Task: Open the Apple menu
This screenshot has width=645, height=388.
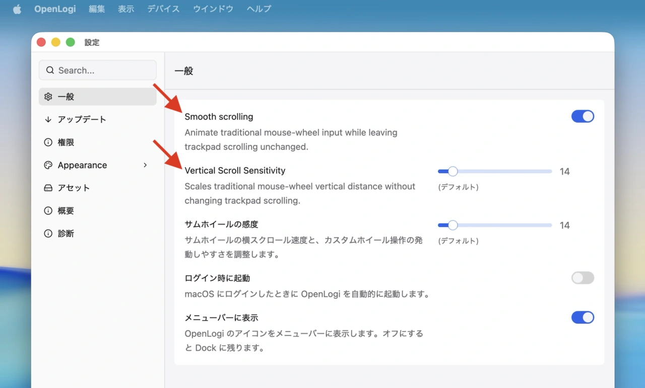Action: point(17,9)
